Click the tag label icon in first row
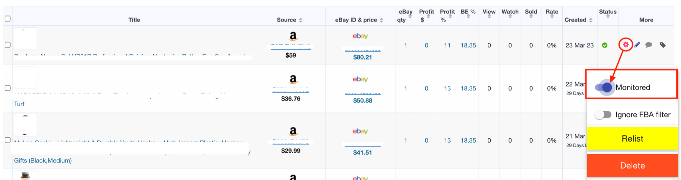Viewport: 681px width, 180px height. [663, 45]
